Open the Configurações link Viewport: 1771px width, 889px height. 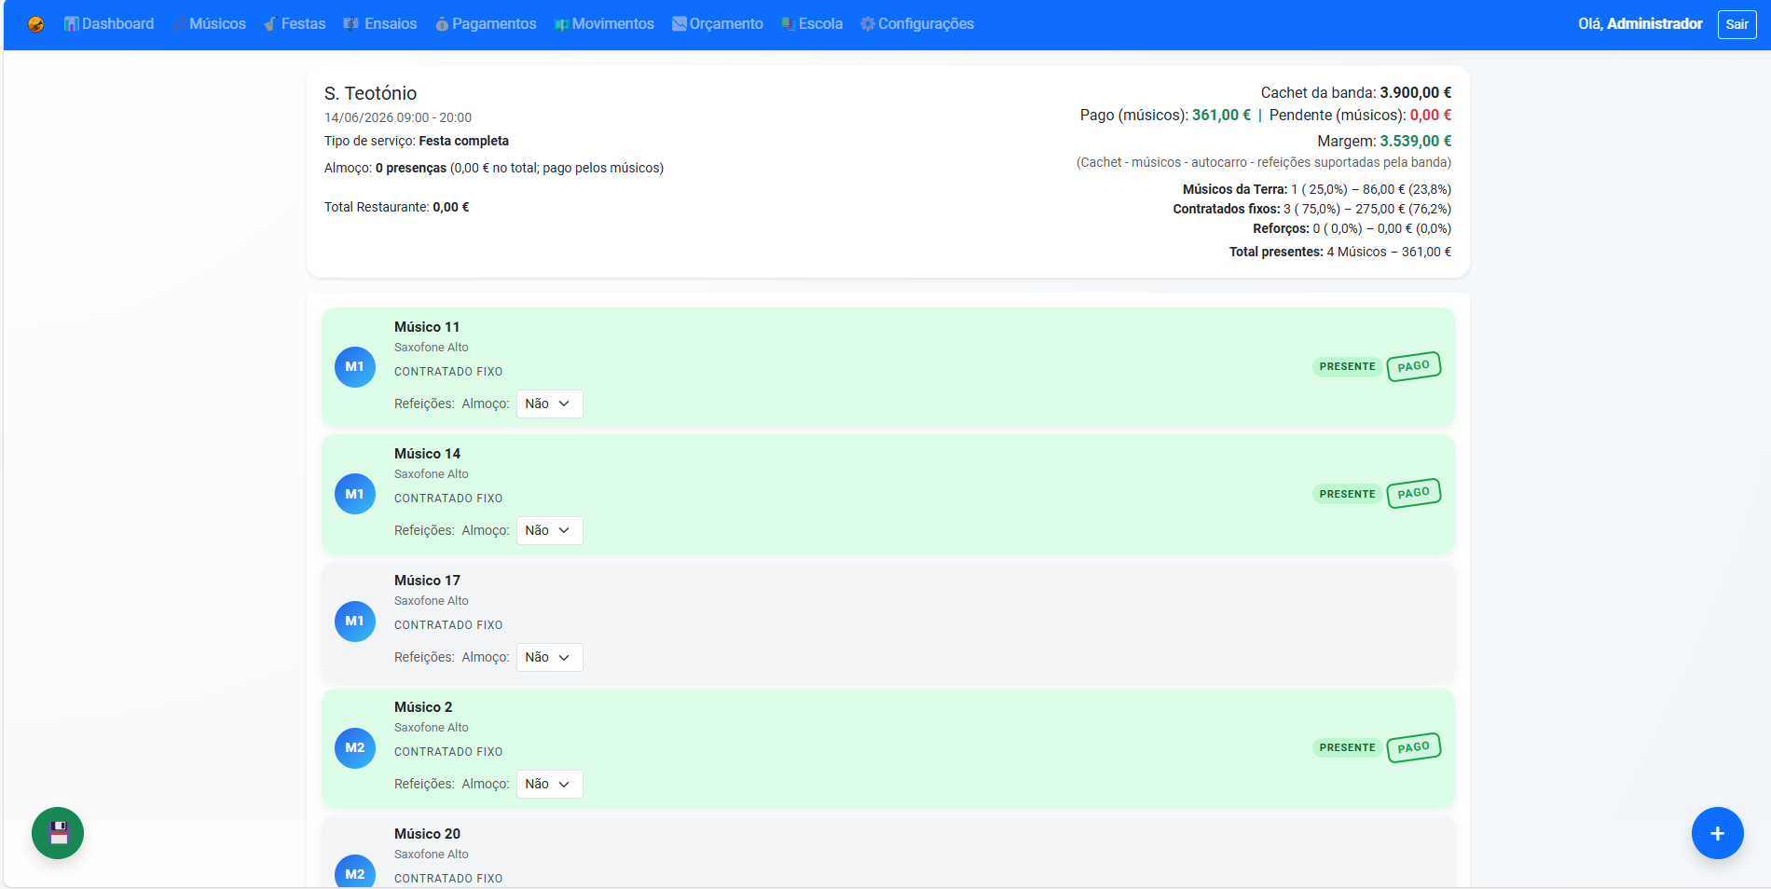coord(917,24)
